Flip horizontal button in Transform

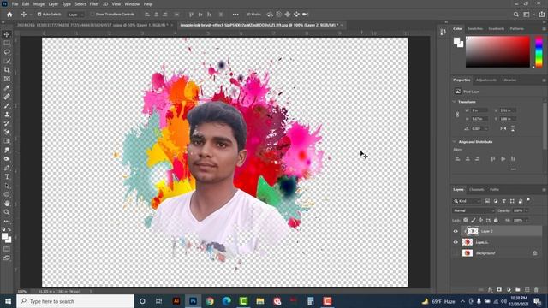(503, 128)
